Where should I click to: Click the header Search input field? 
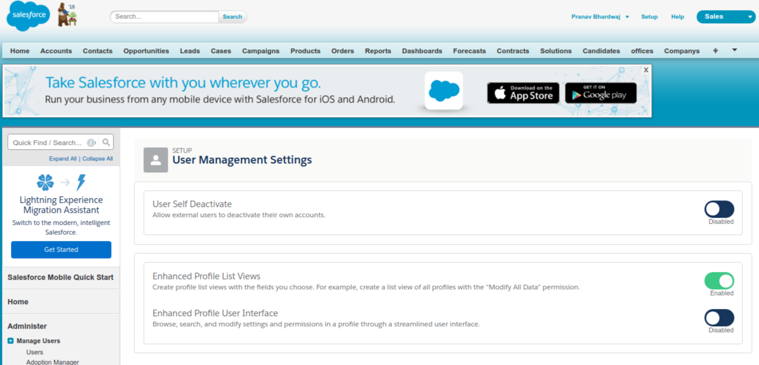pyautogui.click(x=165, y=17)
